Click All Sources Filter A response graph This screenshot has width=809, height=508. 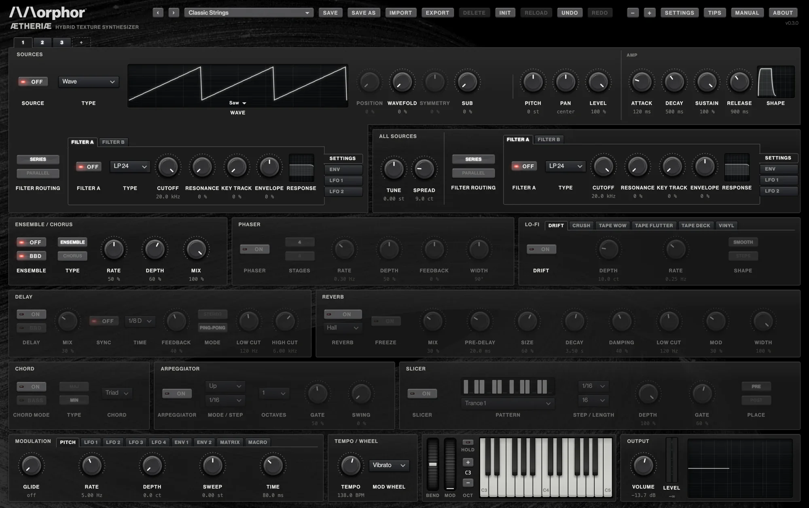click(737, 167)
